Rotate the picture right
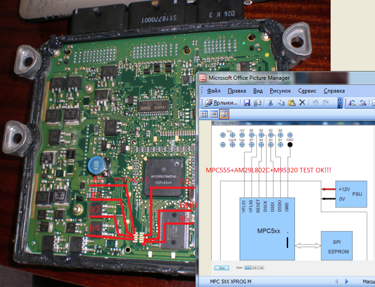375x287 pixels. coord(363,103)
